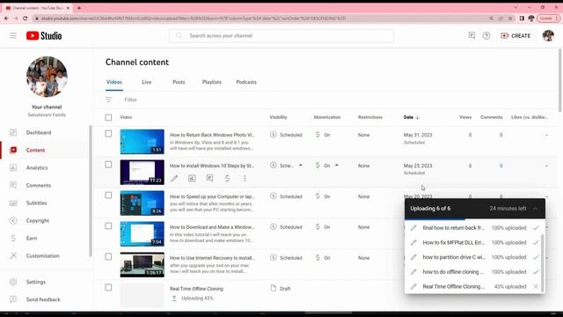Open Customization in the sidebar

[43, 256]
